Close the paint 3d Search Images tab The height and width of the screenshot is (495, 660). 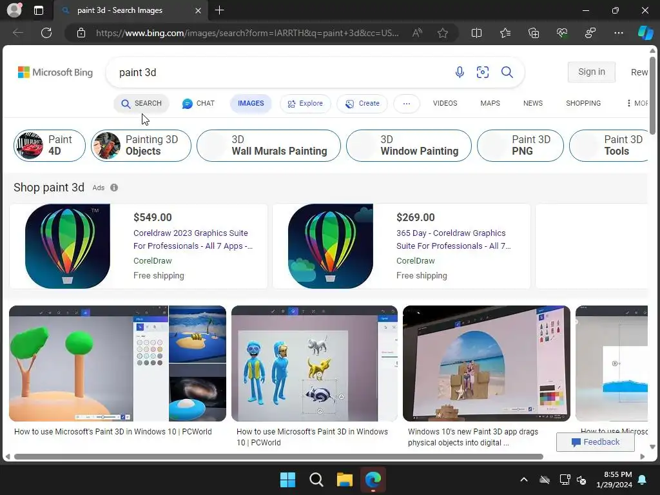(198, 10)
